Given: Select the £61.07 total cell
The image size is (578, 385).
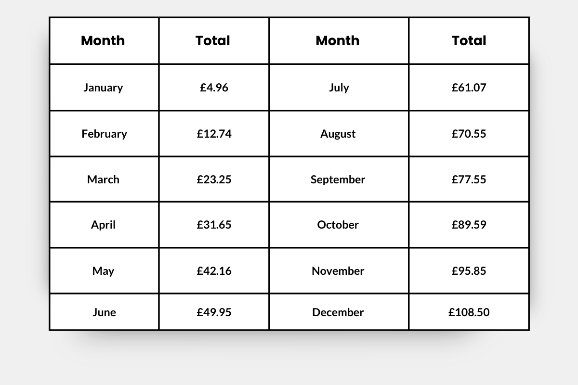Looking at the screenshot, I should (469, 88).
